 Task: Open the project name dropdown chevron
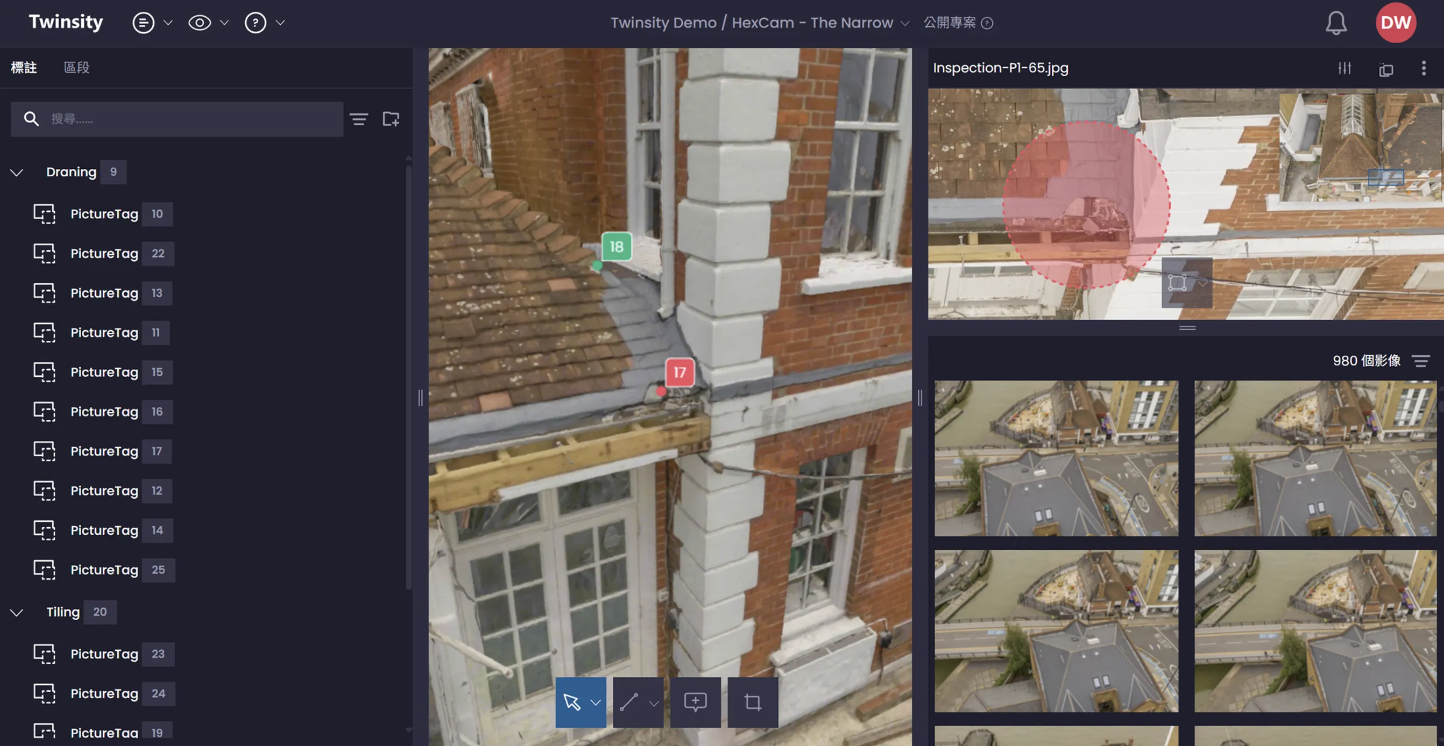point(905,24)
